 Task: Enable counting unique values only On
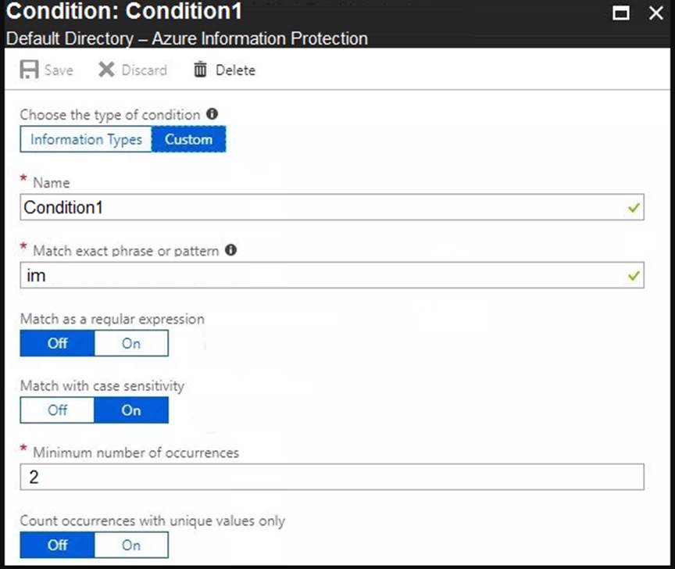(x=131, y=545)
